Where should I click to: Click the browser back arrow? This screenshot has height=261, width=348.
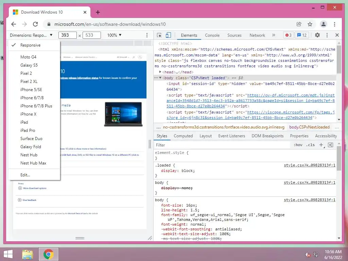[x=14, y=24]
